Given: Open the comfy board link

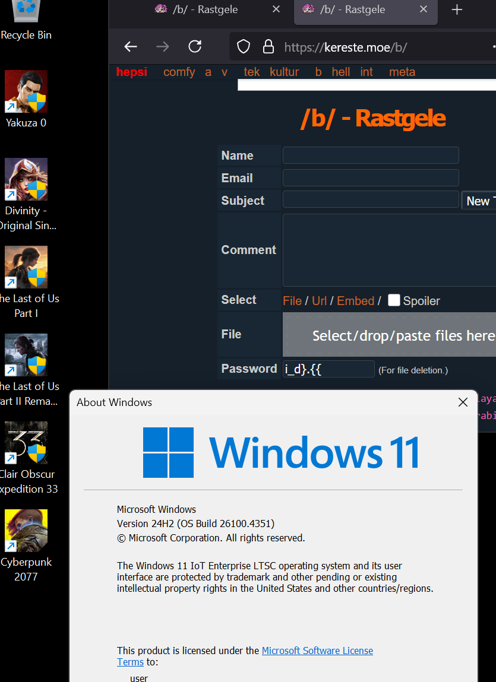Looking at the screenshot, I should [179, 72].
